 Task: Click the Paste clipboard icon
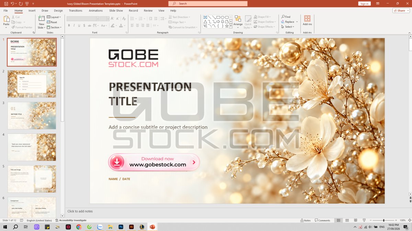coord(6,18)
